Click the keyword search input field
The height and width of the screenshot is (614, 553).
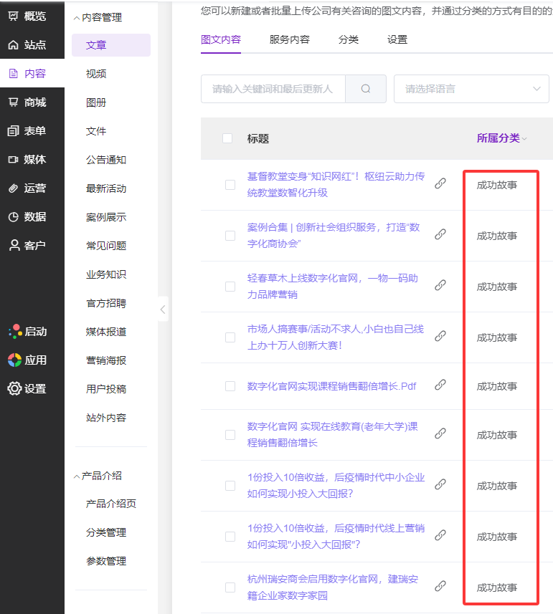click(273, 89)
